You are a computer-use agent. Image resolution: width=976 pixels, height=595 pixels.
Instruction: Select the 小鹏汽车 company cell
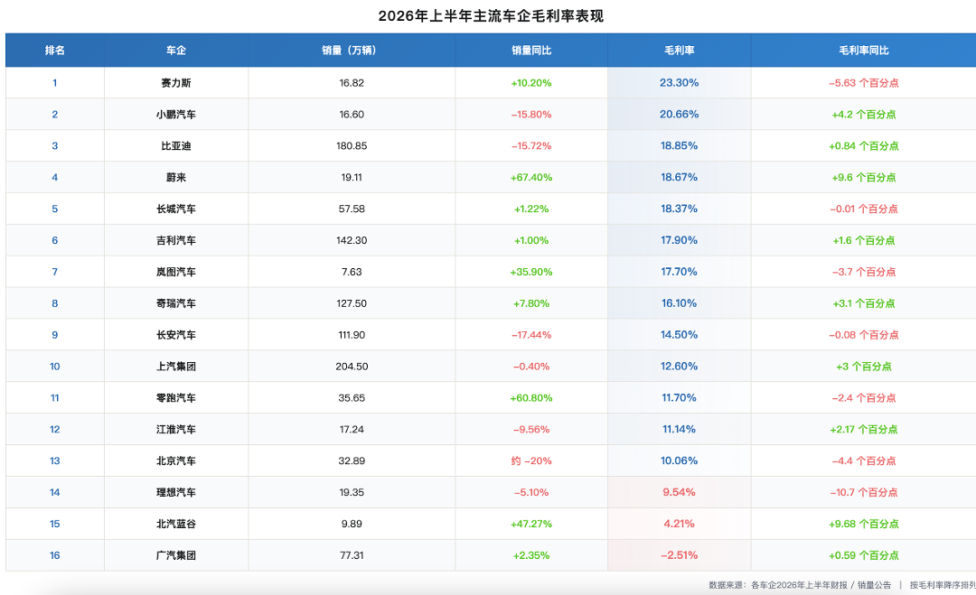tap(176, 115)
